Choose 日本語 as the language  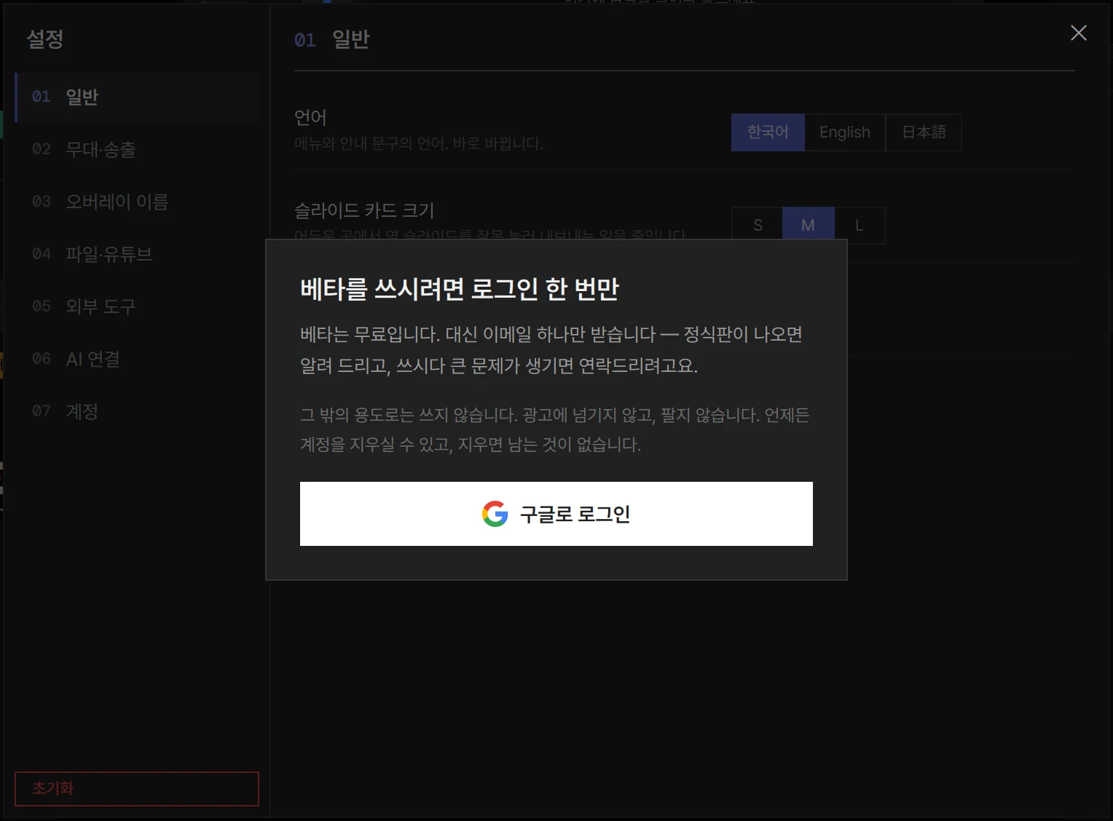tap(924, 132)
